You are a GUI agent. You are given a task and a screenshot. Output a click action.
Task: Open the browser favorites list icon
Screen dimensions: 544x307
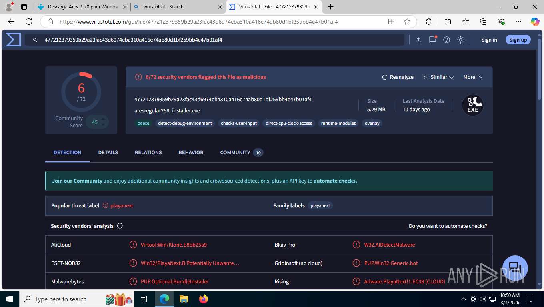coord(466,22)
